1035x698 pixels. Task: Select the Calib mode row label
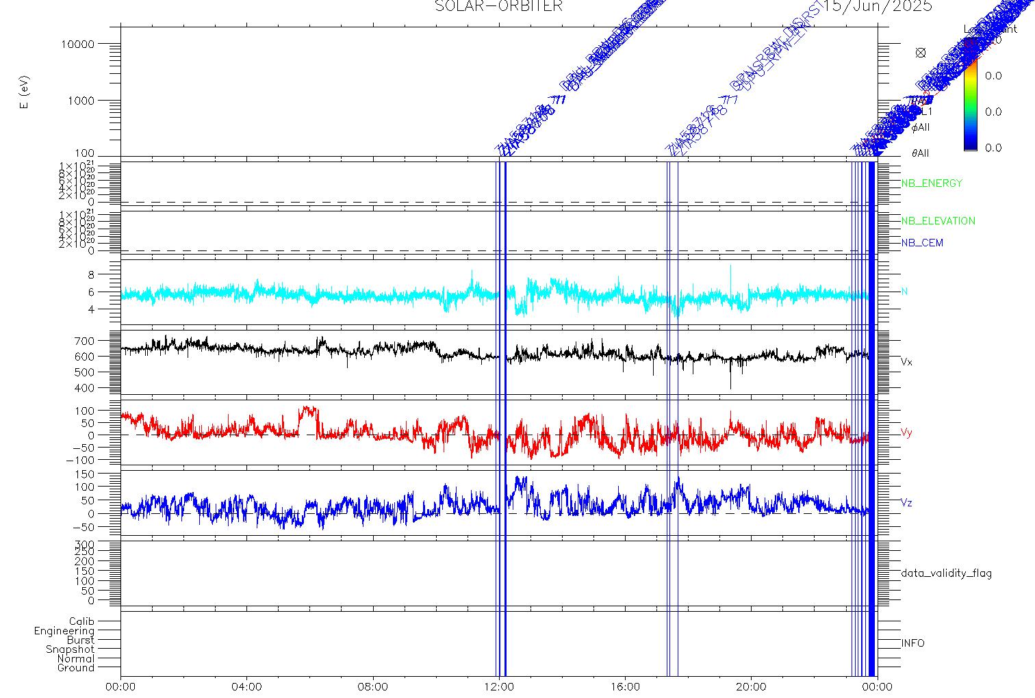click(x=81, y=622)
